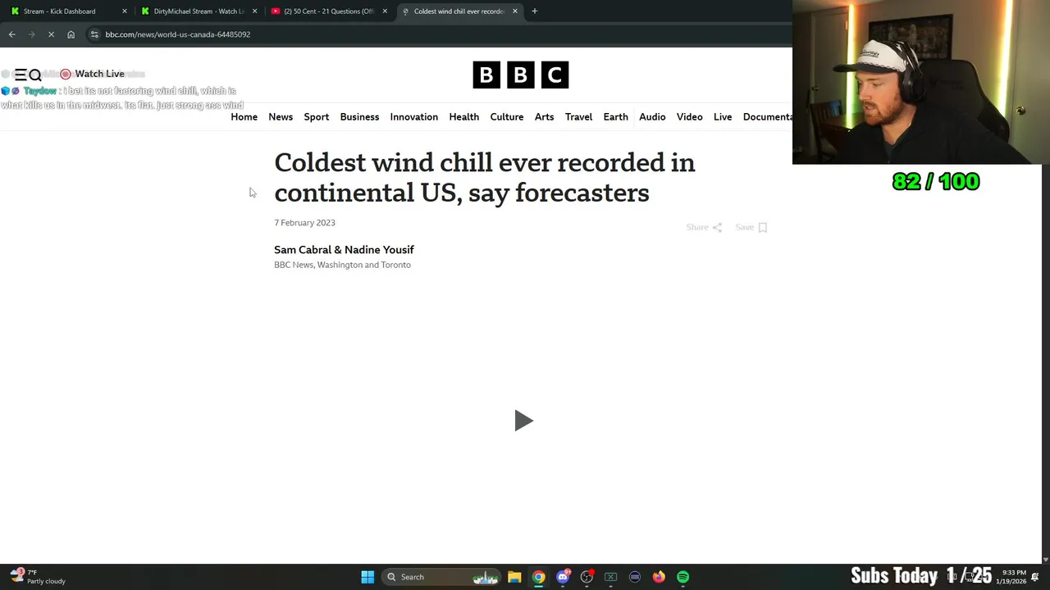Open Travel section

[x=578, y=117]
